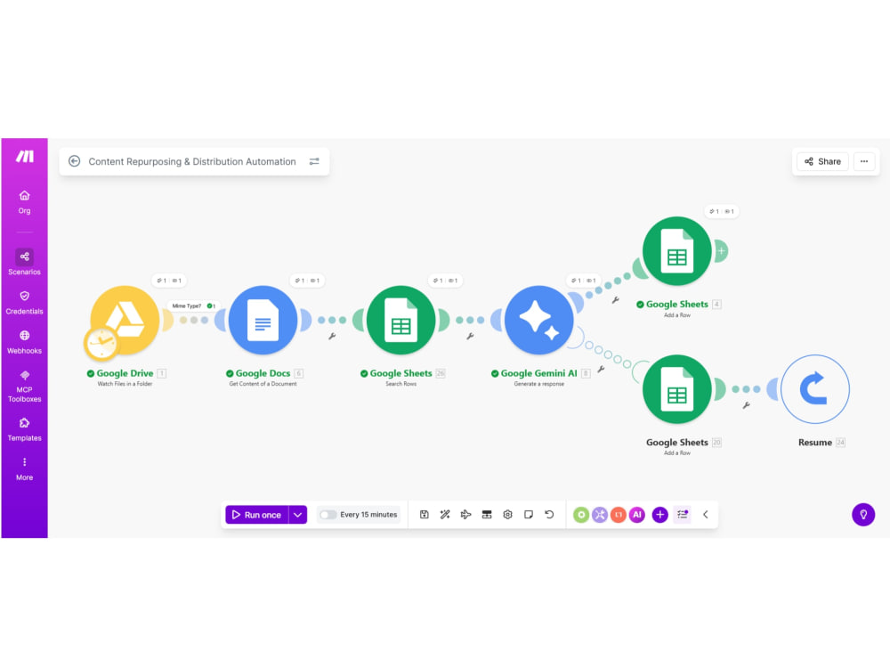Open the three-dots overflow menu
Screen dimensions: 890x668
864,161
